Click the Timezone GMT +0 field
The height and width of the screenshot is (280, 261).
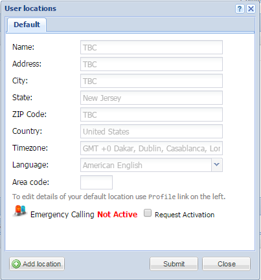coord(152,148)
